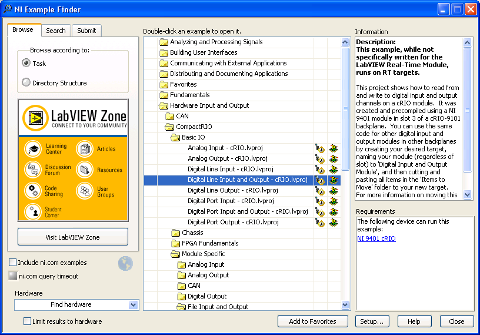
Task: Click the Learning Center graduation cap icon
Action: click(33, 149)
